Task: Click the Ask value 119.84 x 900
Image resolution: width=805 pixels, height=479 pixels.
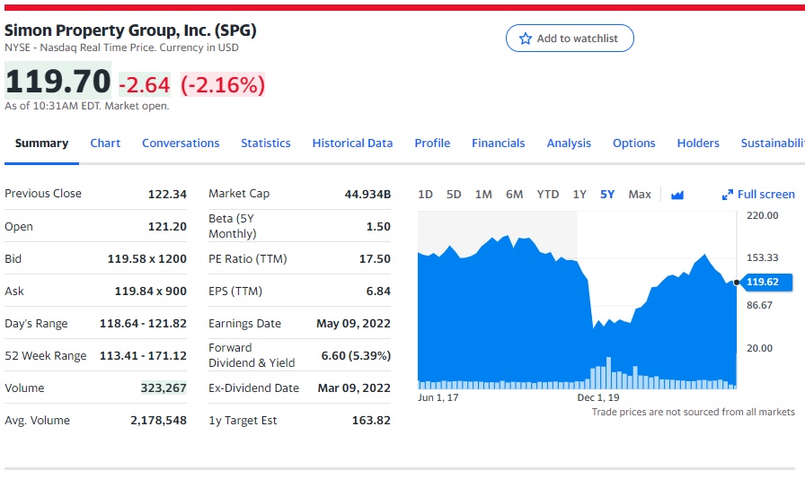Action: (x=150, y=292)
